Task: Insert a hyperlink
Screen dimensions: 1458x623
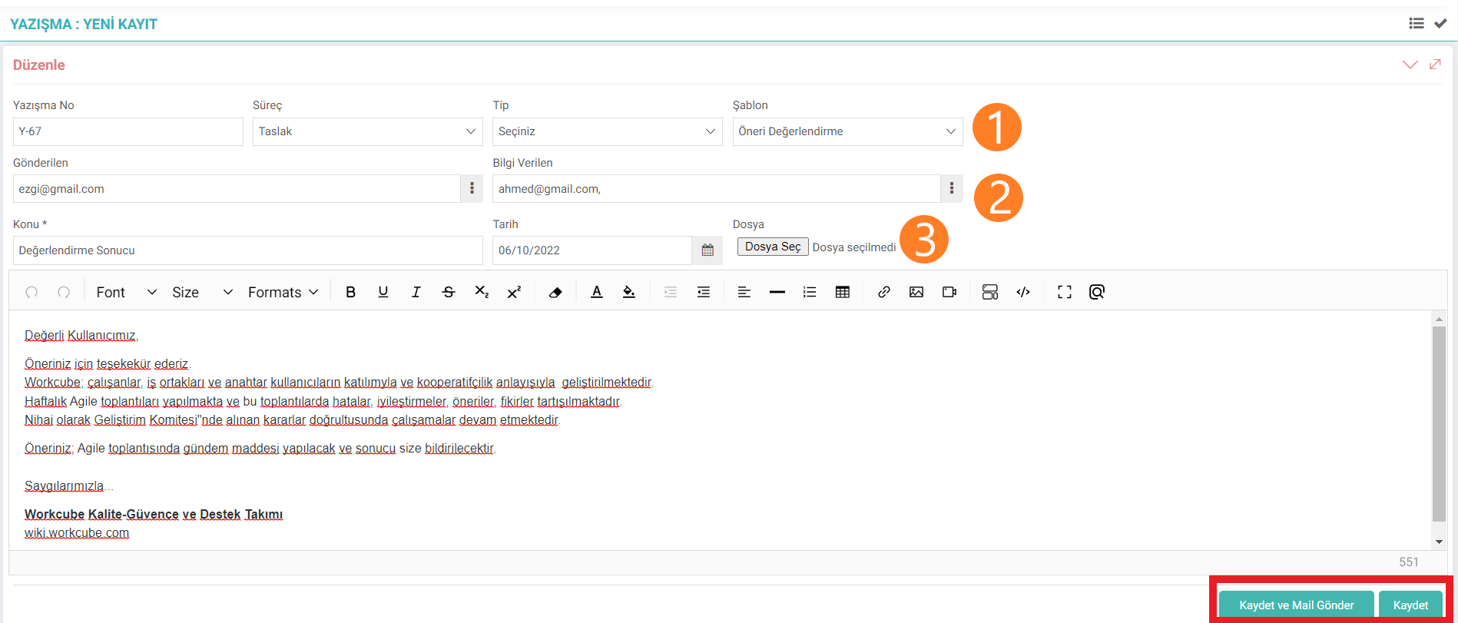Action: pyautogui.click(x=883, y=292)
